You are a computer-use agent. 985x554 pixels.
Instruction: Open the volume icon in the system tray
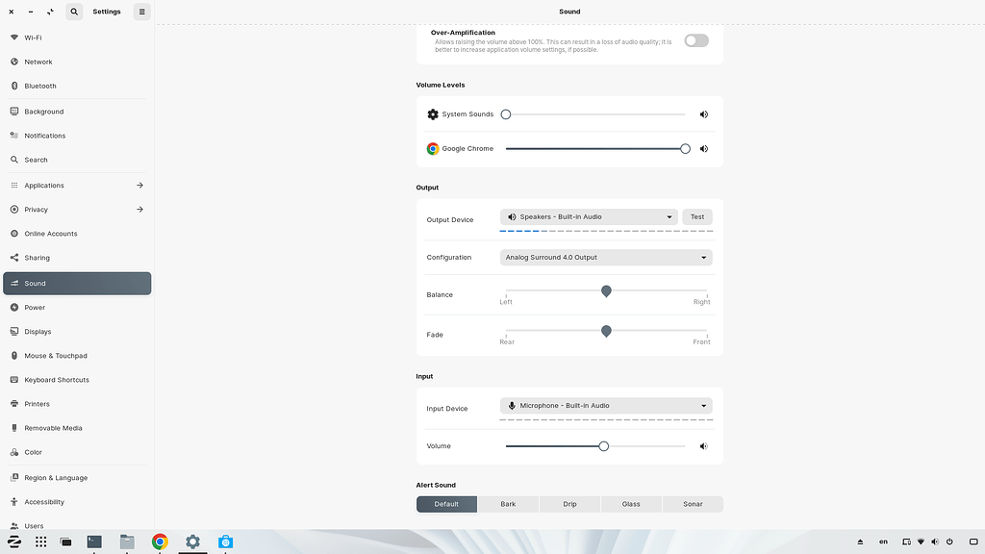click(x=934, y=541)
